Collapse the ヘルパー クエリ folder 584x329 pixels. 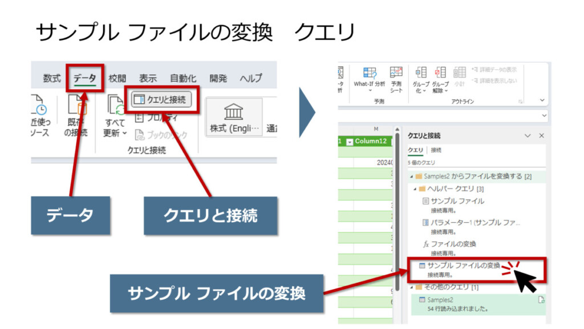click(x=416, y=188)
